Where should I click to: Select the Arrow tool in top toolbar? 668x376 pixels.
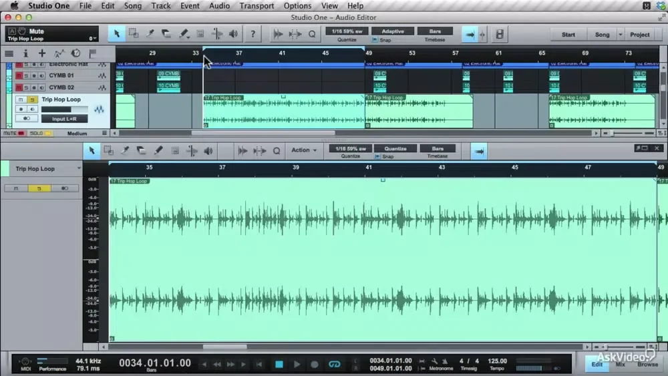[116, 33]
